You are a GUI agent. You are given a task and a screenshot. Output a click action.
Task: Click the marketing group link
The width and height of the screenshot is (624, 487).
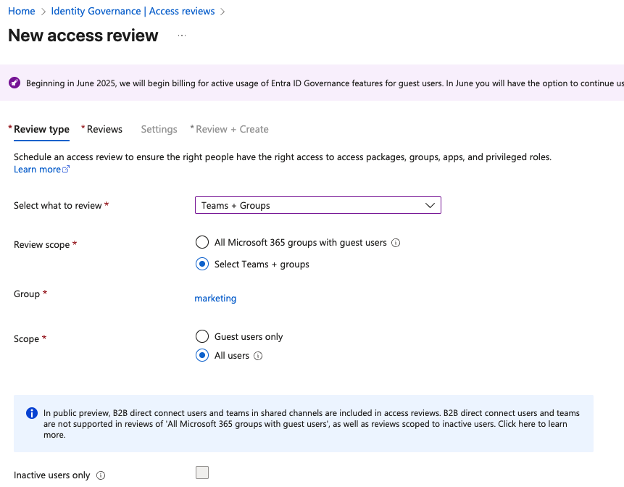tap(215, 299)
